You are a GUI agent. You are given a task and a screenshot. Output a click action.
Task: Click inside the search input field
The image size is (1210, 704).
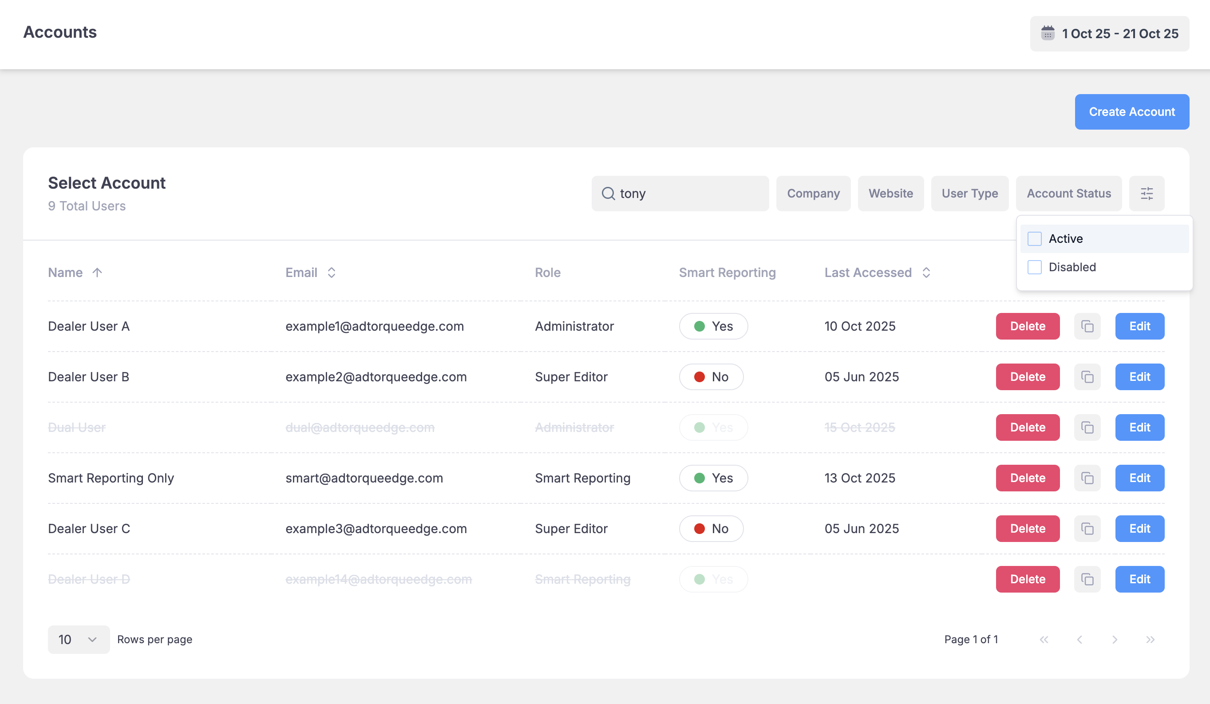[682, 194]
